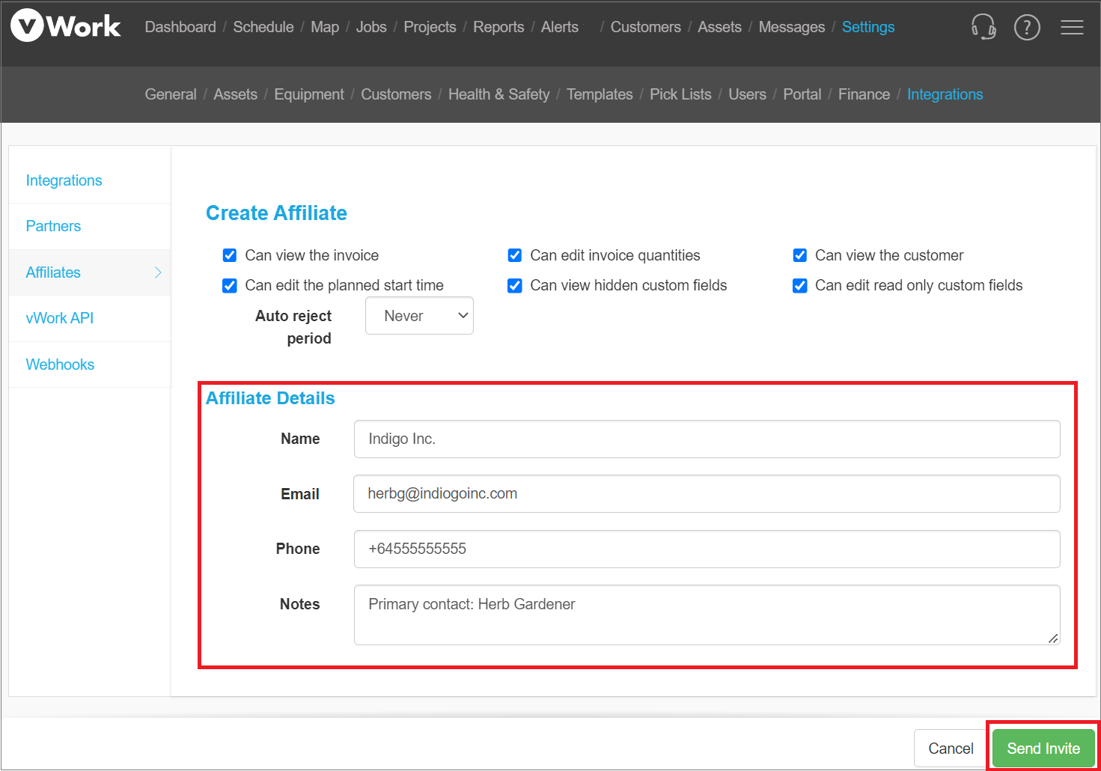The image size is (1101, 771).
Task: Toggle Can edit invoice quantities checkbox
Action: [515, 255]
